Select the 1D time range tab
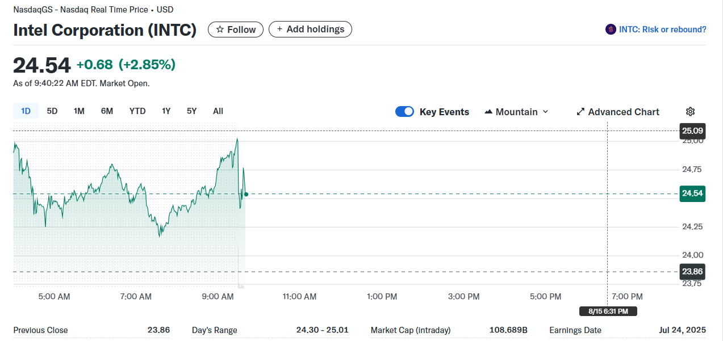 26,111
